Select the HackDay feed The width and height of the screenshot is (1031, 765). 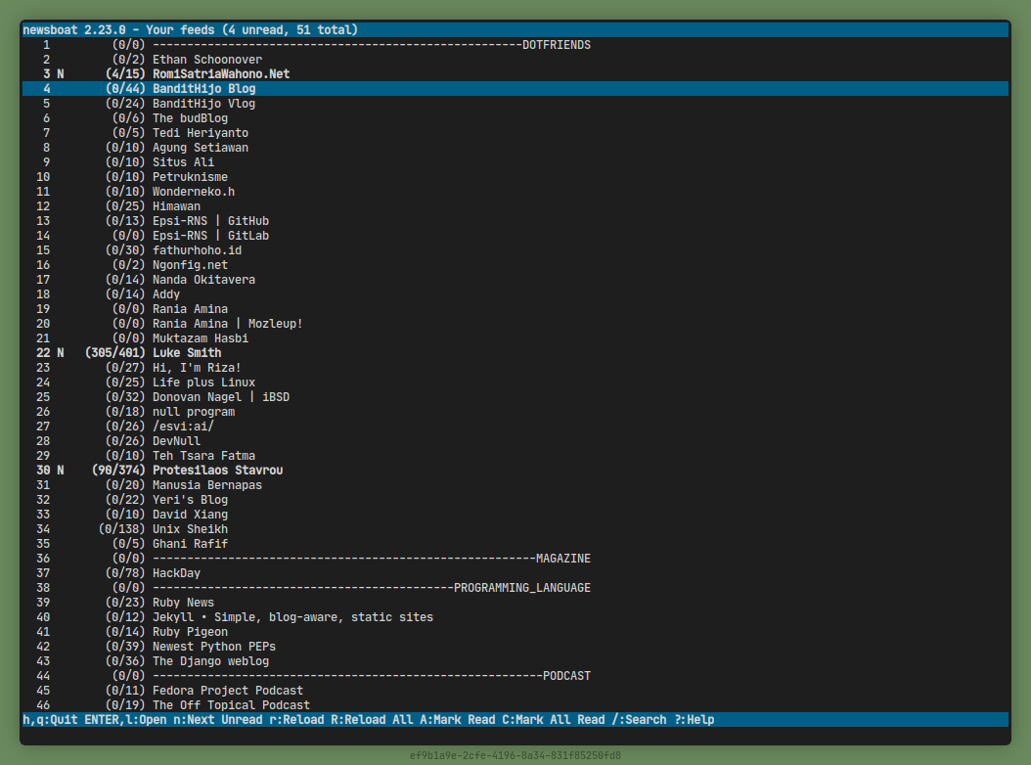click(x=176, y=573)
